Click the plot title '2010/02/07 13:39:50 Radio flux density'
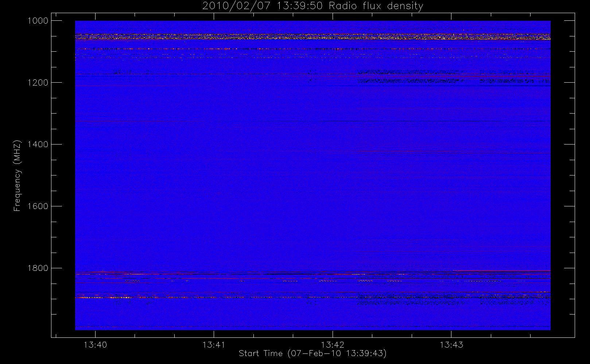 coord(313,6)
